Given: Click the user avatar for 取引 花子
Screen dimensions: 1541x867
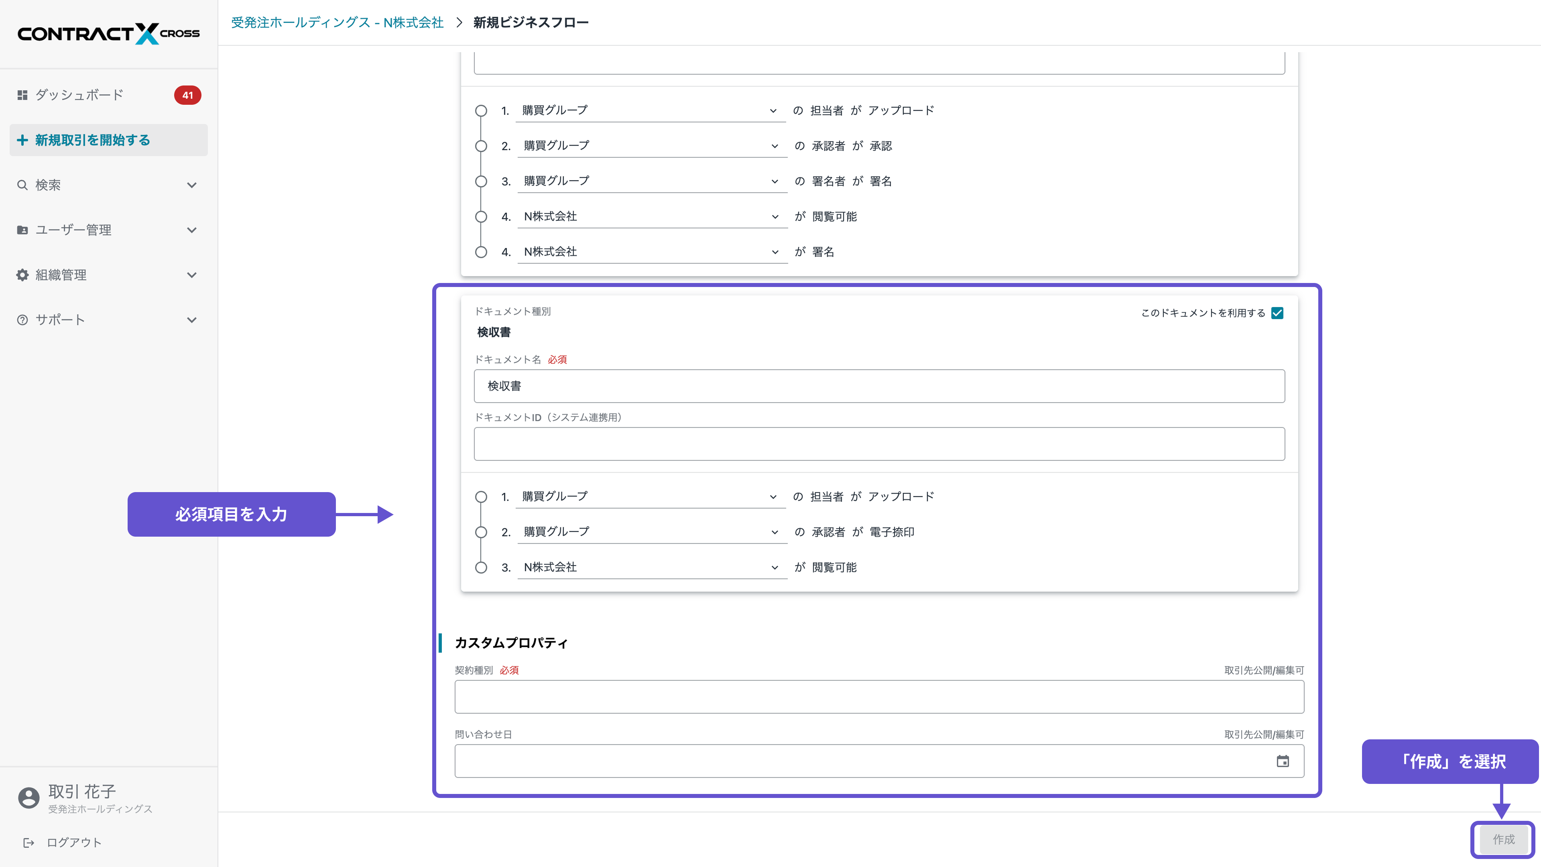Looking at the screenshot, I should [28, 798].
